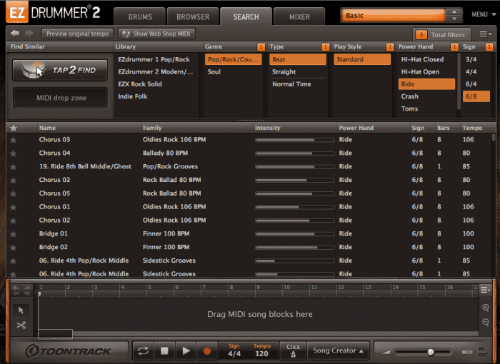
Task: Click the tempo value 120
Action: coord(261,354)
